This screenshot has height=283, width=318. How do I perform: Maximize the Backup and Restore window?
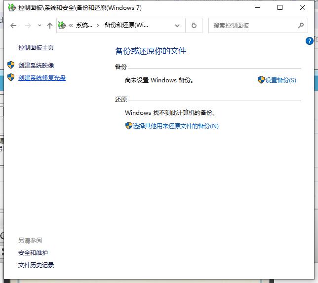[280, 8]
